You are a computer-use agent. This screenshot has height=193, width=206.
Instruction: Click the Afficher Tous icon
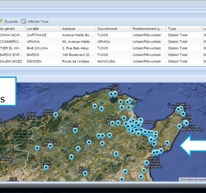(23, 22)
